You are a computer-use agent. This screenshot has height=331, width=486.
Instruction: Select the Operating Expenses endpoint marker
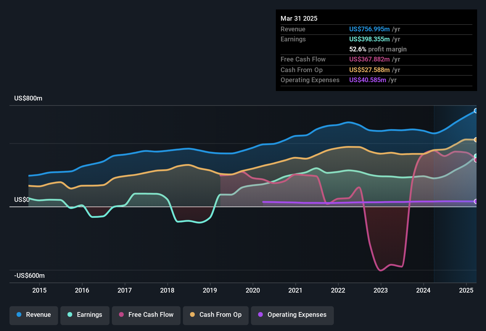[x=476, y=202]
